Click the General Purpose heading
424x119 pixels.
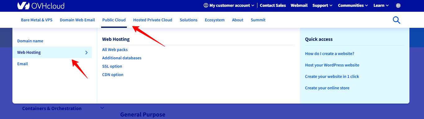tap(143, 114)
